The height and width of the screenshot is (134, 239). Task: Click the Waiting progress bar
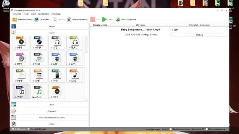(199, 35)
